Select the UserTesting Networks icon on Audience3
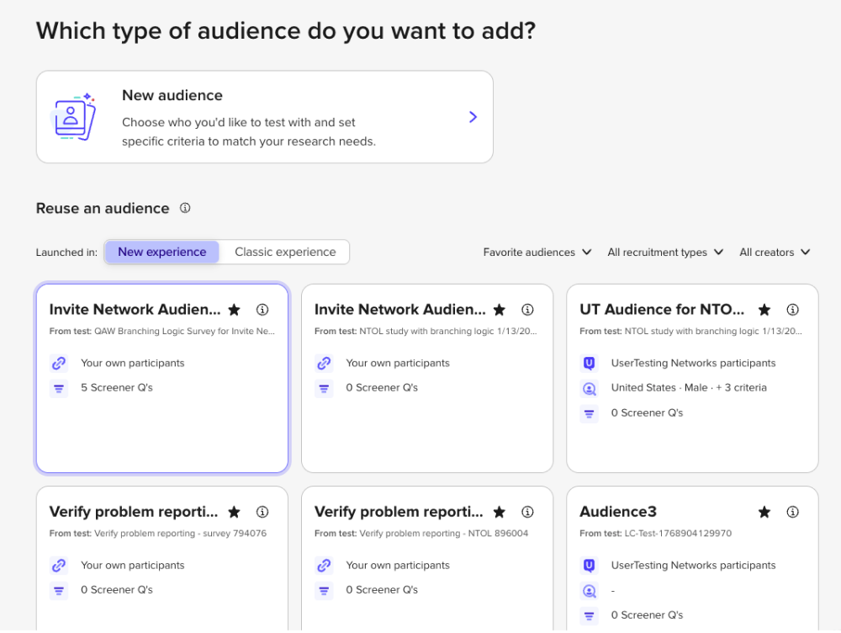 pyautogui.click(x=589, y=565)
